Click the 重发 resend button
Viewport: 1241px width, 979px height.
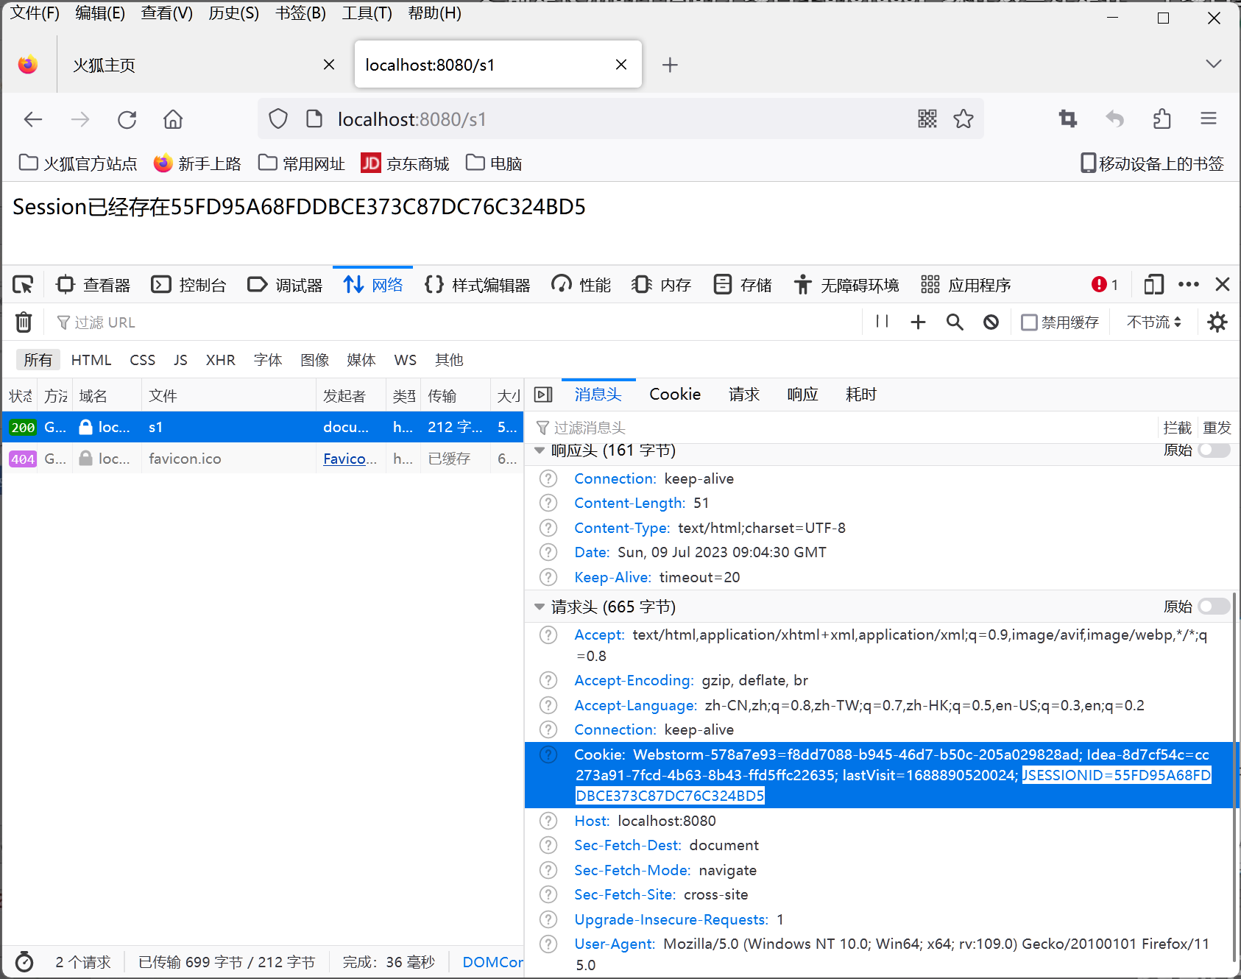point(1217,428)
